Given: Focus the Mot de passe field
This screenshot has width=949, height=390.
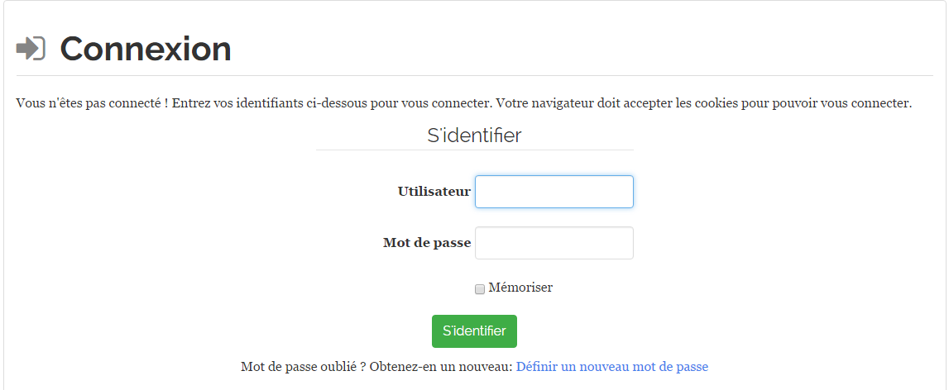Looking at the screenshot, I should [x=554, y=243].
